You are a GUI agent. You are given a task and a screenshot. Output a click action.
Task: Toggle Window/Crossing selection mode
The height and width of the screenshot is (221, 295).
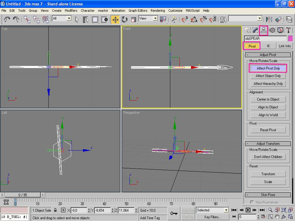point(104,20)
